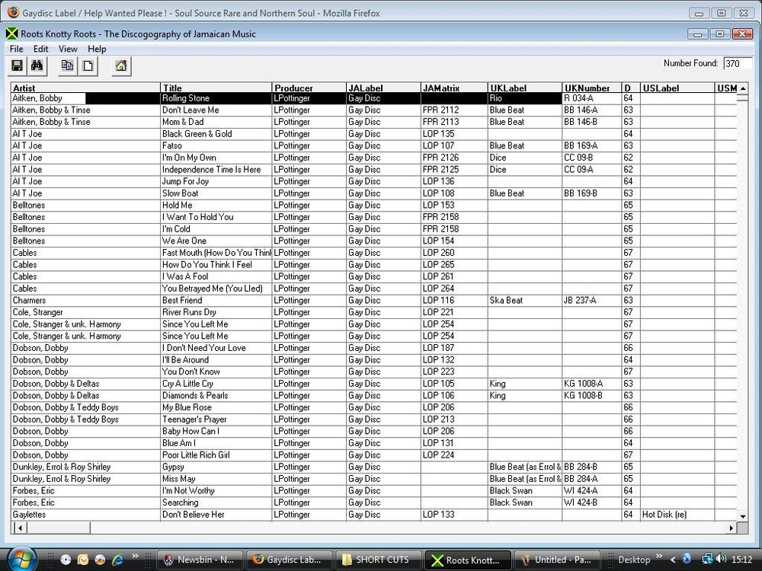Click the vertical scrollbar down arrow
Viewport: 762px width, 571px height.
pos(742,516)
